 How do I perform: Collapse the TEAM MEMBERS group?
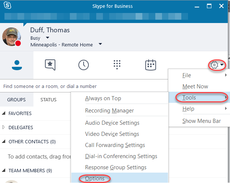pos(4,170)
